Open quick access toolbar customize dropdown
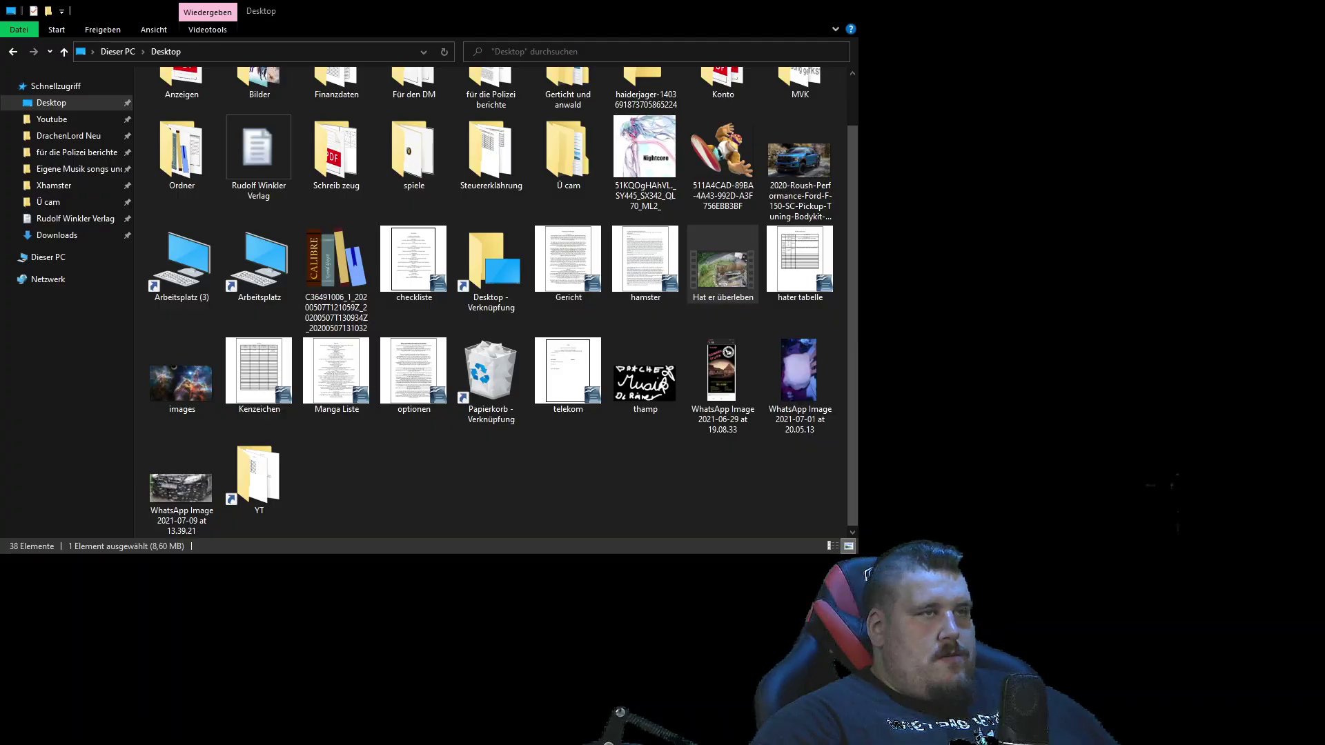This screenshot has height=745, width=1325. click(x=61, y=11)
